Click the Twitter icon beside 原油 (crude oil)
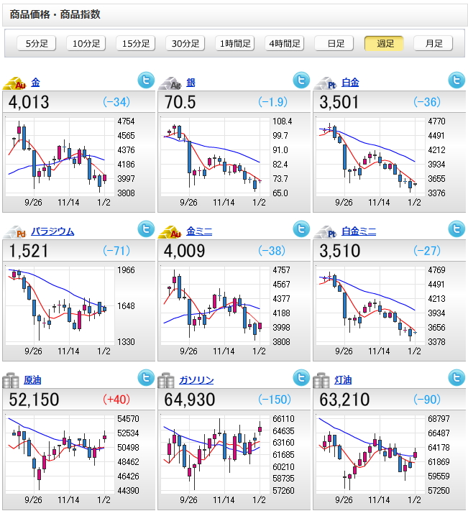This screenshot has height=516, width=468. click(x=146, y=378)
